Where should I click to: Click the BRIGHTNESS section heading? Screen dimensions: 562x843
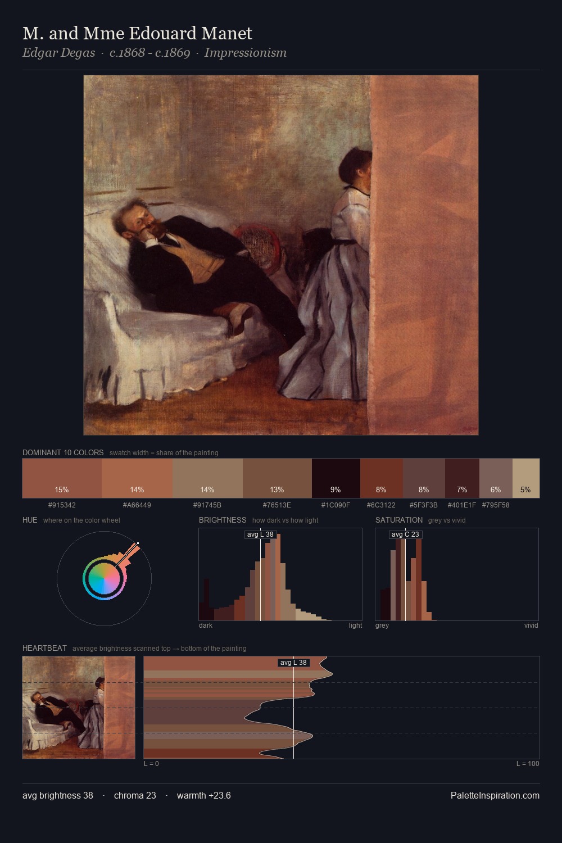223,520
